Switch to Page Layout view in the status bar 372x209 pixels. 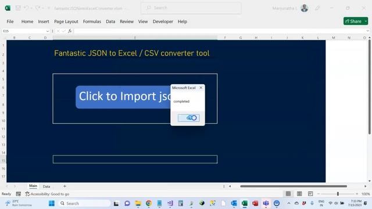pyautogui.click(x=299, y=194)
